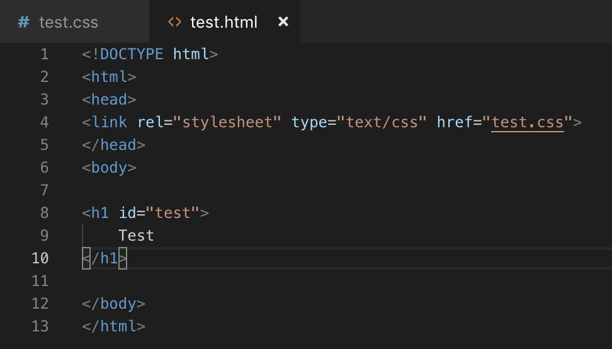Viewport: 612px width, 349px height.
Task: Click the closing body tag on line 12
Action: click(x=118, y=304)
